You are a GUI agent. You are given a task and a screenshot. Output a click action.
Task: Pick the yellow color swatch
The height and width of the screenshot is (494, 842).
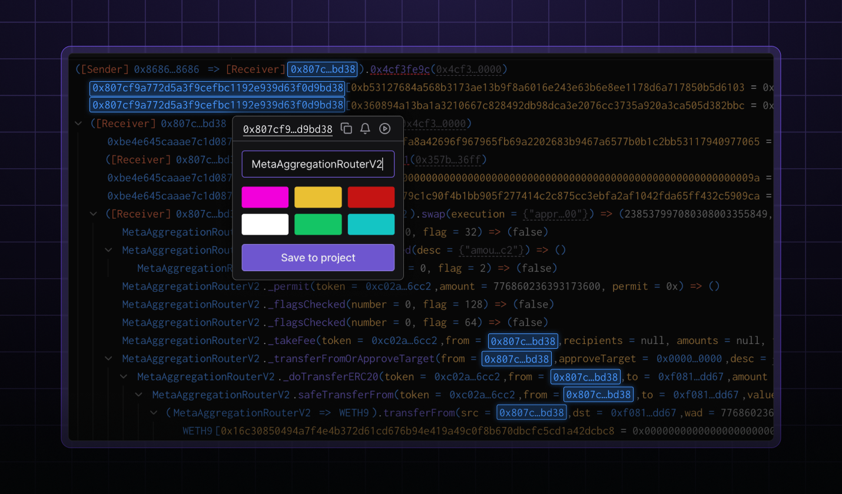(x=318, y=198)
